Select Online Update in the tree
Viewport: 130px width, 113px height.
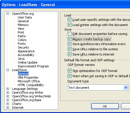[x=28, y=62]
